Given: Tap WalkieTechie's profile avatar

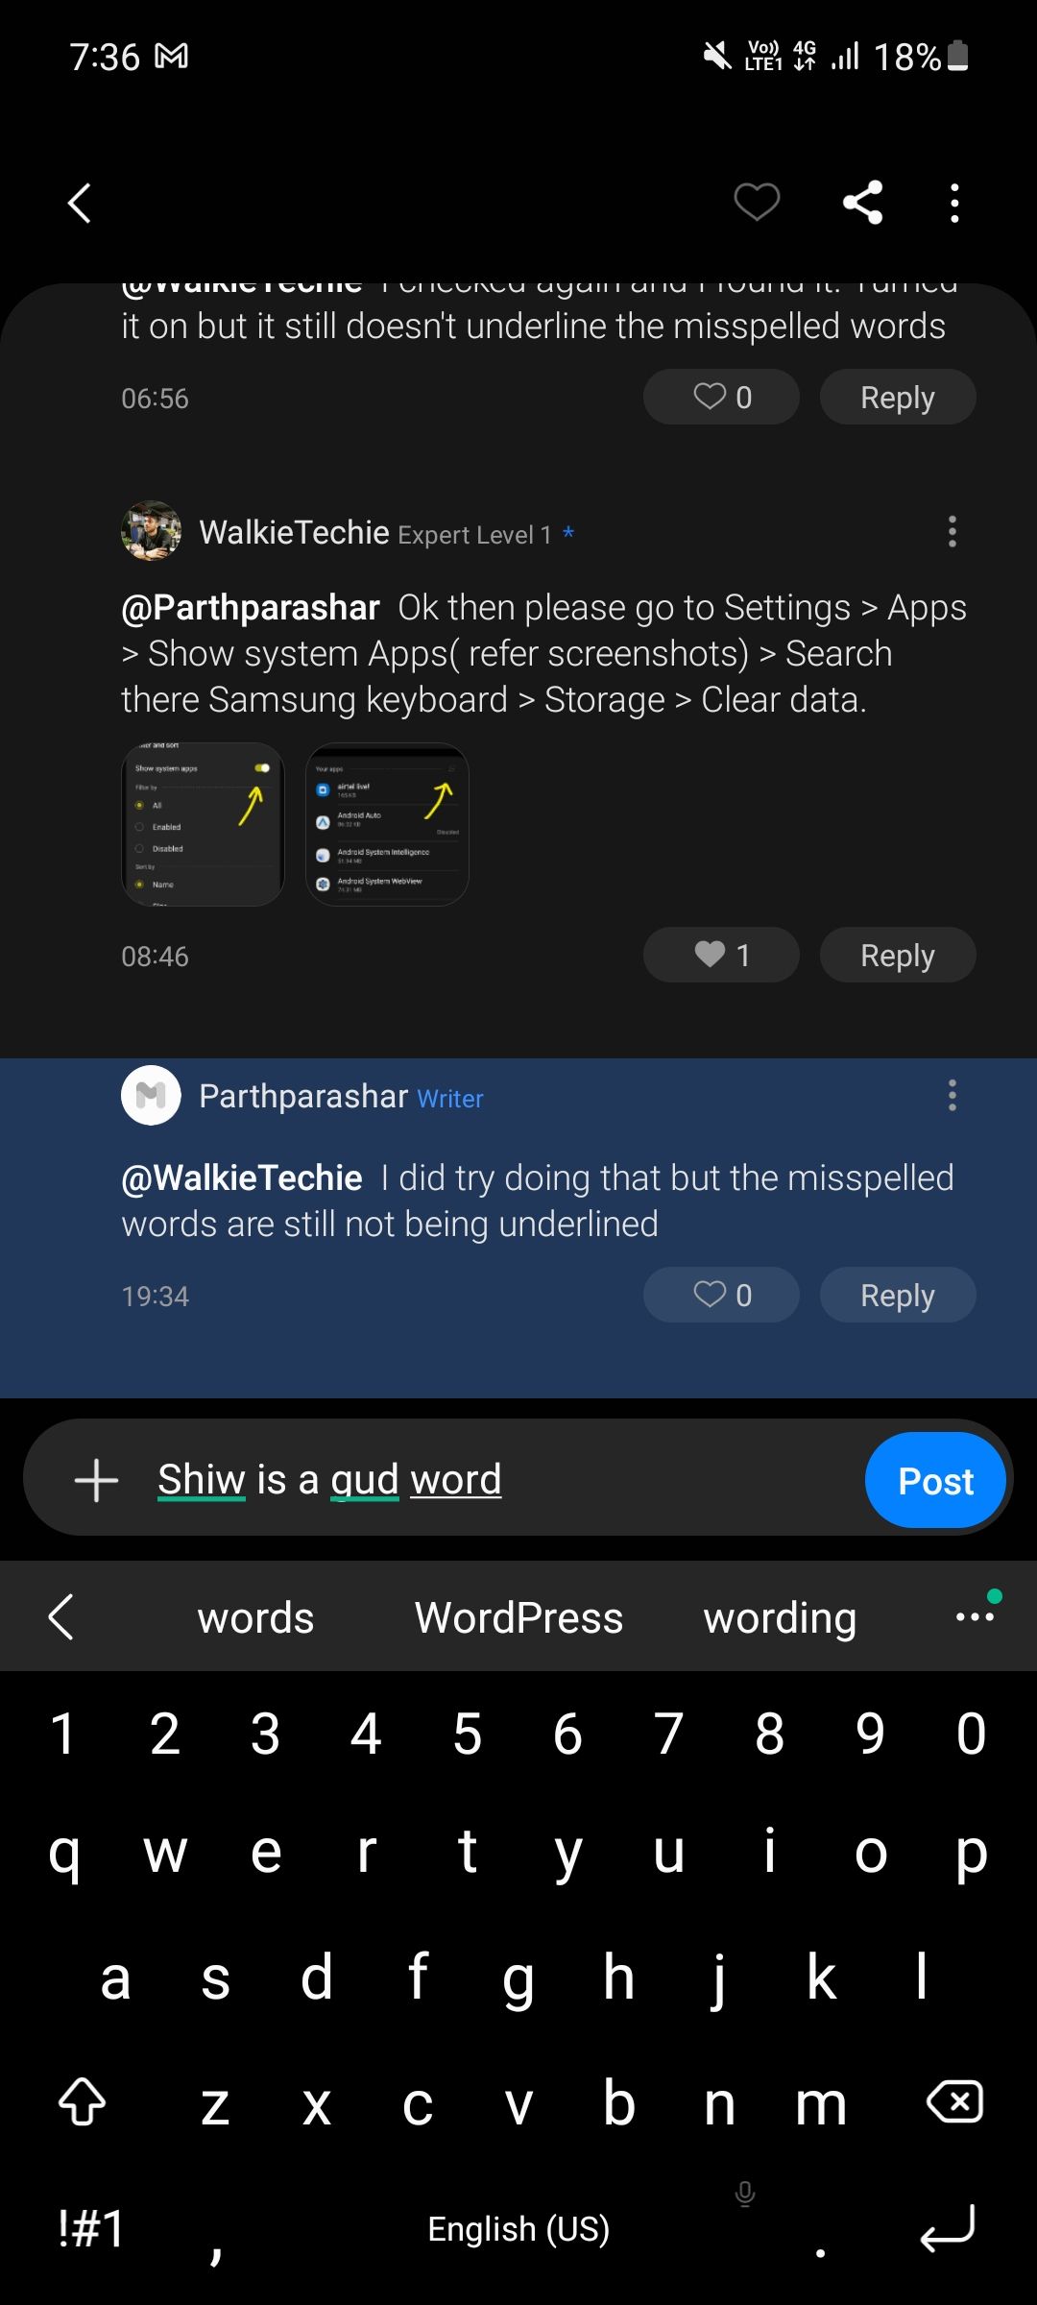Looking at the screenshot, I should 151,531.
